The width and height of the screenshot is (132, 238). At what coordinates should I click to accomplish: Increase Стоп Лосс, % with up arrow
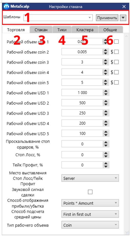coord(106,154)
